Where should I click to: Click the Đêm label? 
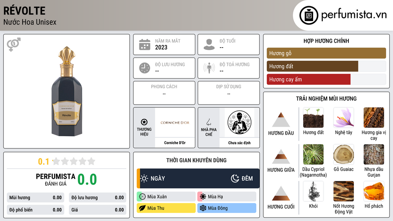247,178
